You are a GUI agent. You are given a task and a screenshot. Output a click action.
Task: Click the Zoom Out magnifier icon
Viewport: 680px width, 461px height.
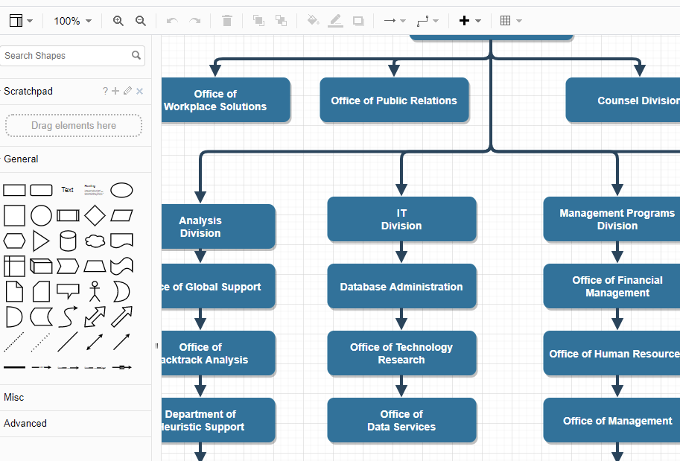(141, 21)
